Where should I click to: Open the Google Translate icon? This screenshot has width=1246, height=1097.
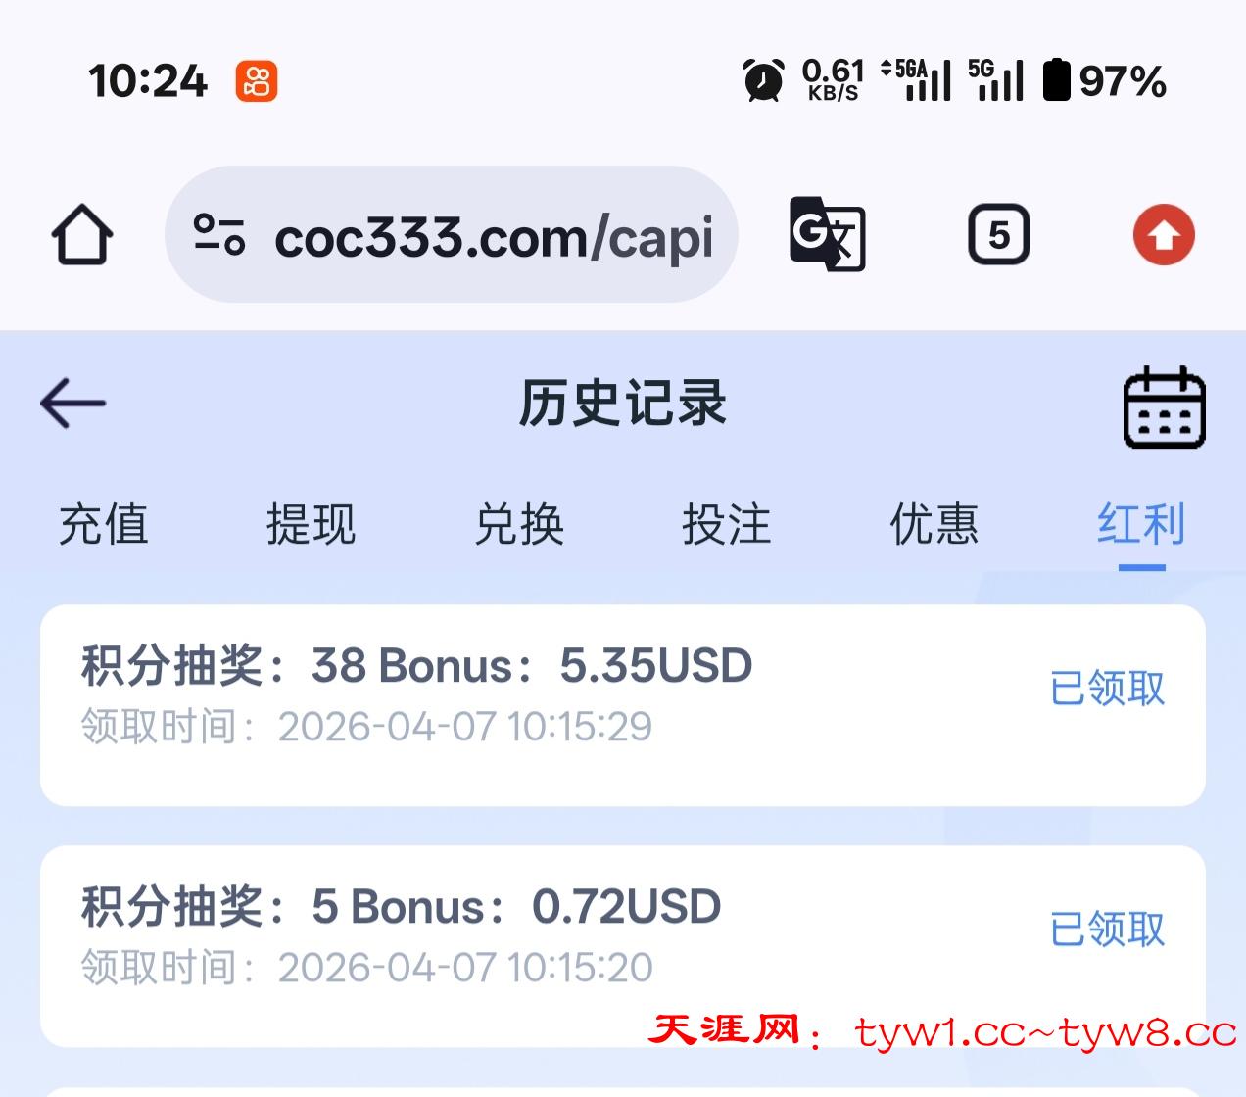click(828, 235)
